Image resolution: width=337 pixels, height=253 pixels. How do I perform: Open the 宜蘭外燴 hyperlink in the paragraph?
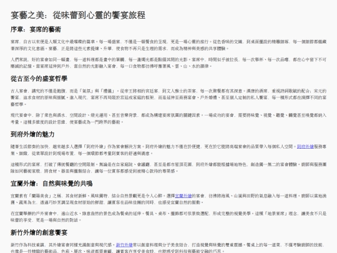pyautogui.click(x=183, y=196)
